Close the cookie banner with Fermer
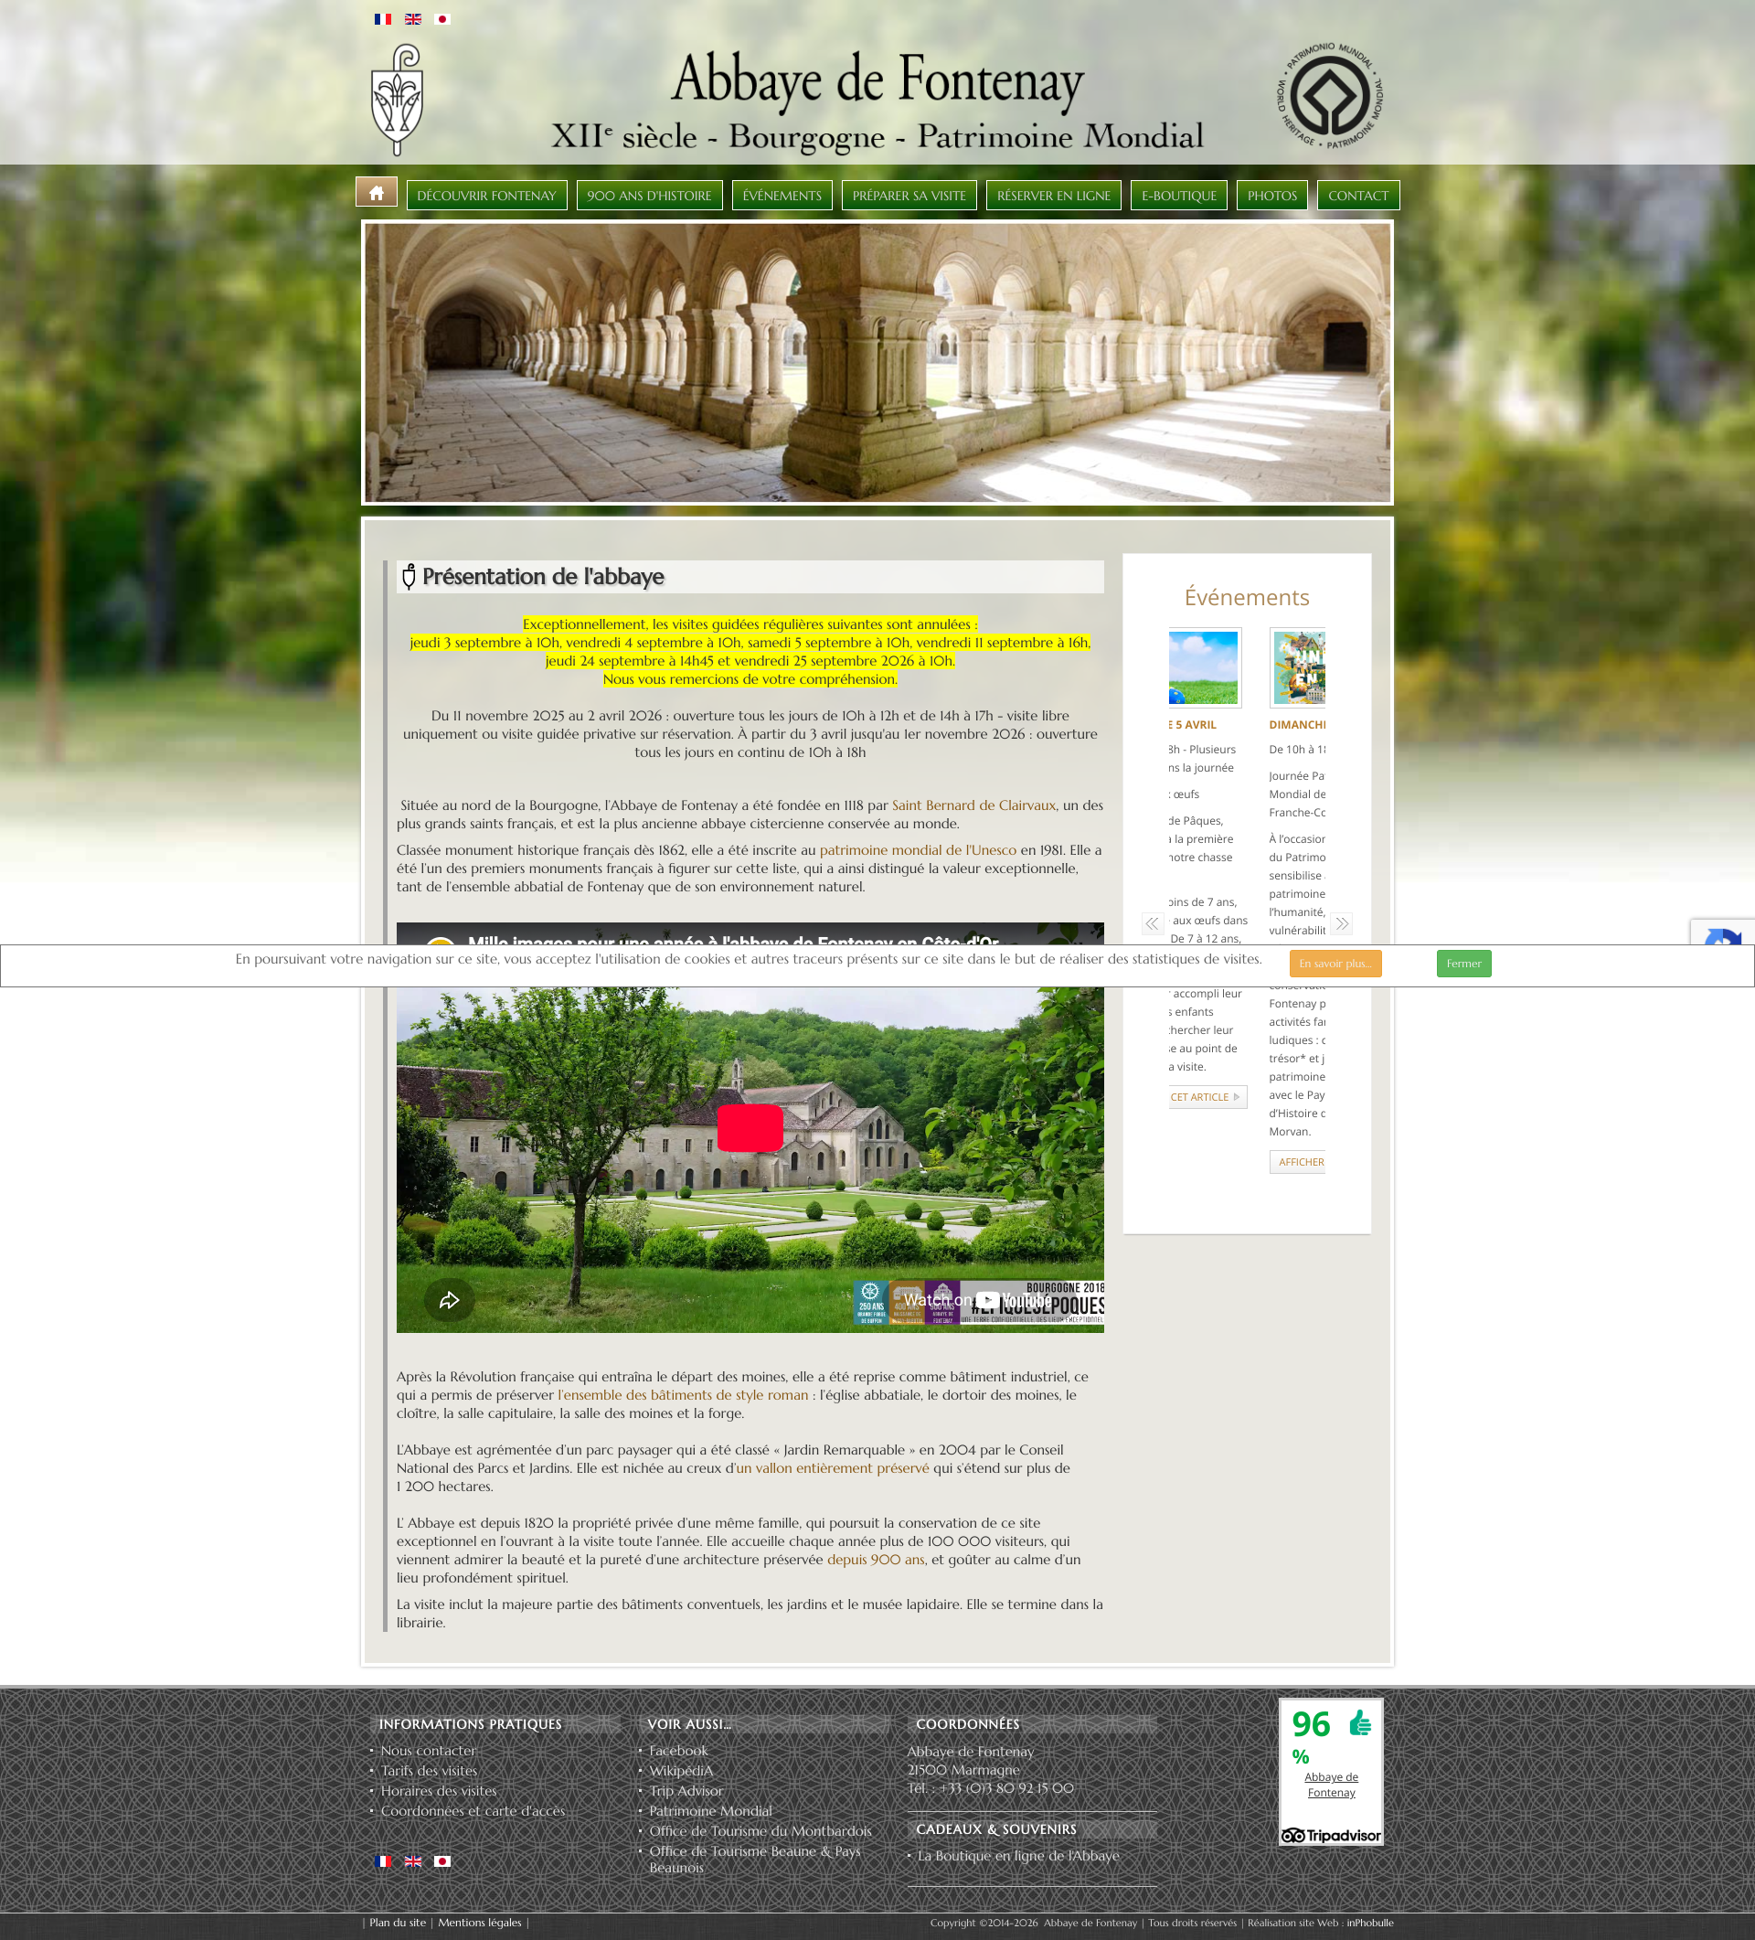Viewport: 1755px width, 1940px height. pyautogui.click(x=1463, y=964)
